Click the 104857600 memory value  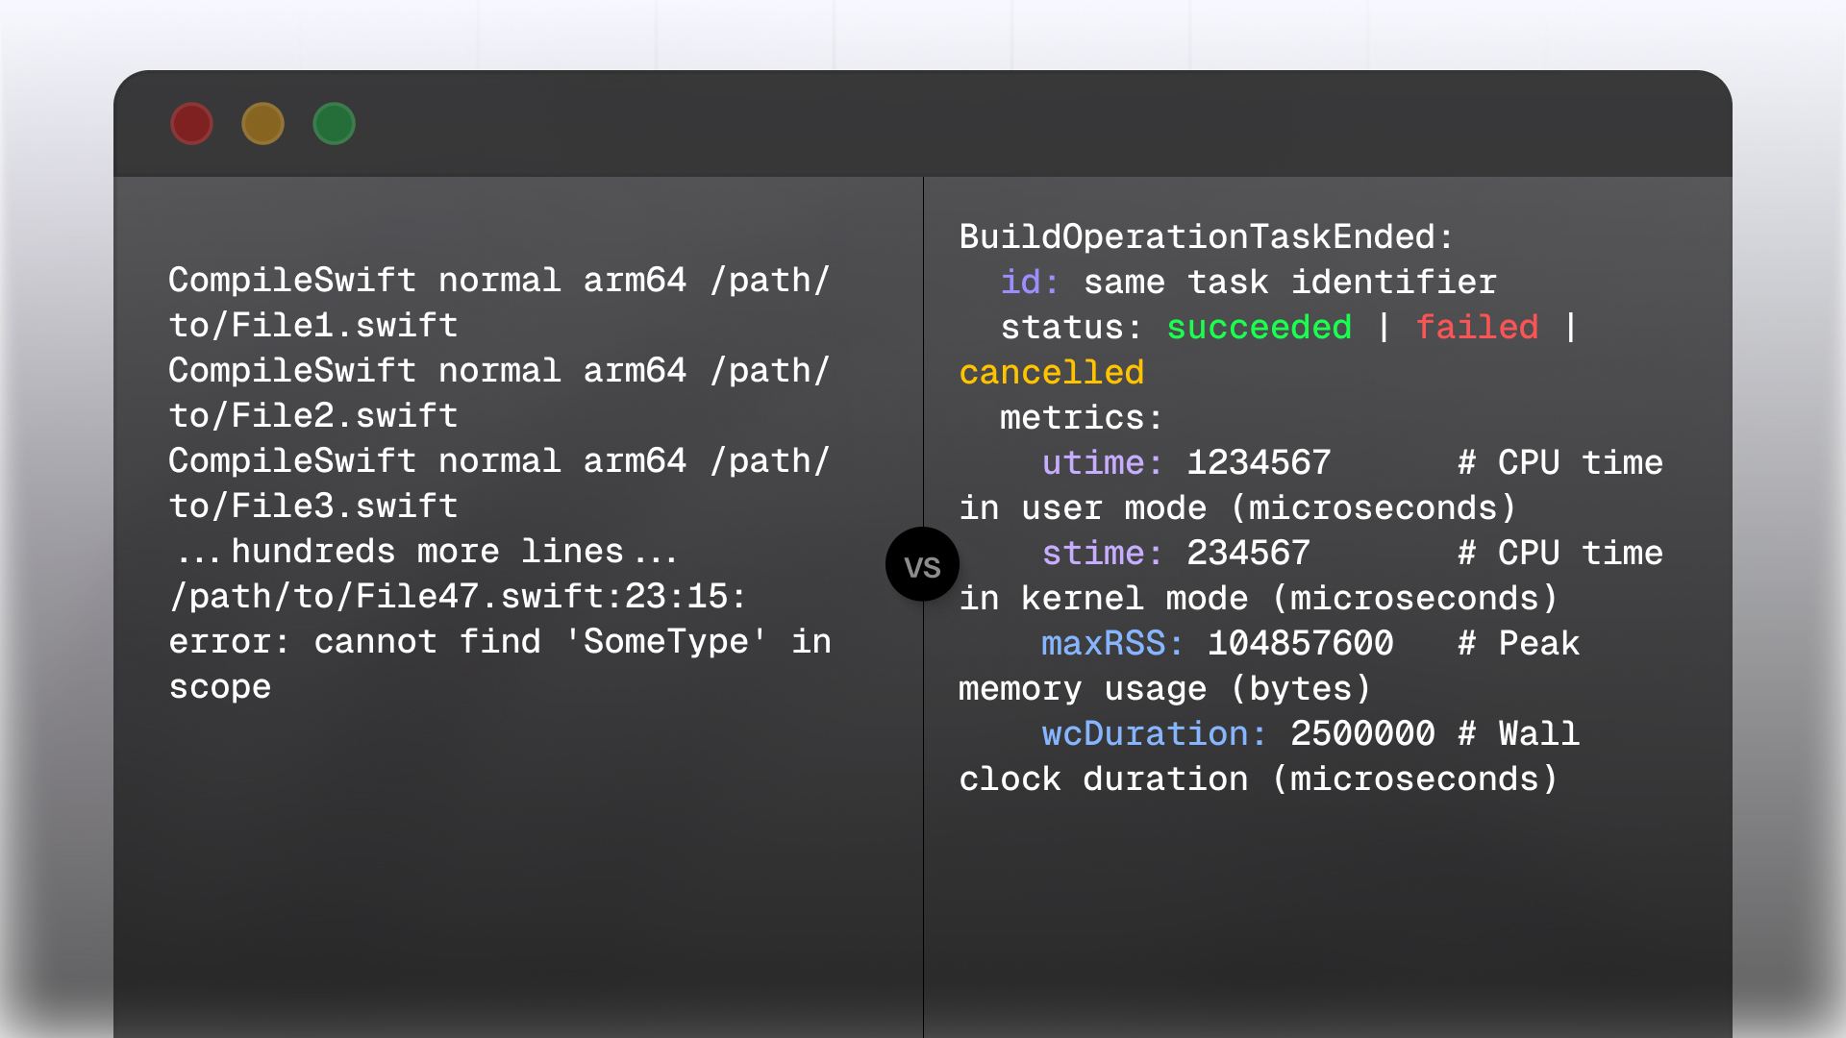coord(1300,644)
